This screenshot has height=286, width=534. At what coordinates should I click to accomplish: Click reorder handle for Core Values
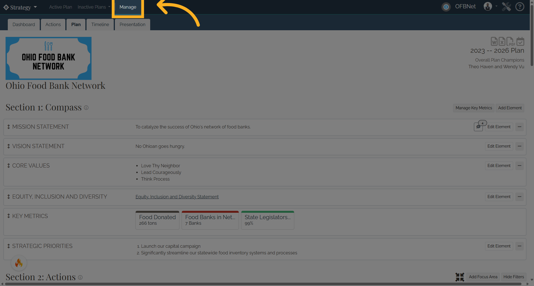(x=9, y=166)
